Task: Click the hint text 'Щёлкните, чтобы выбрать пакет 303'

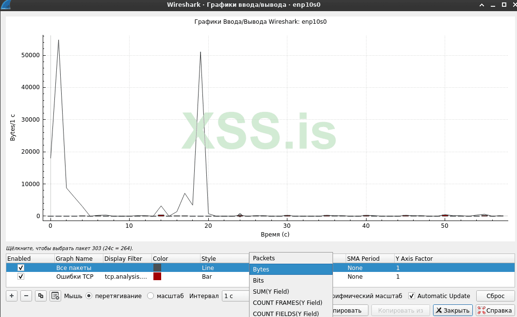Action: pos(54,248)
